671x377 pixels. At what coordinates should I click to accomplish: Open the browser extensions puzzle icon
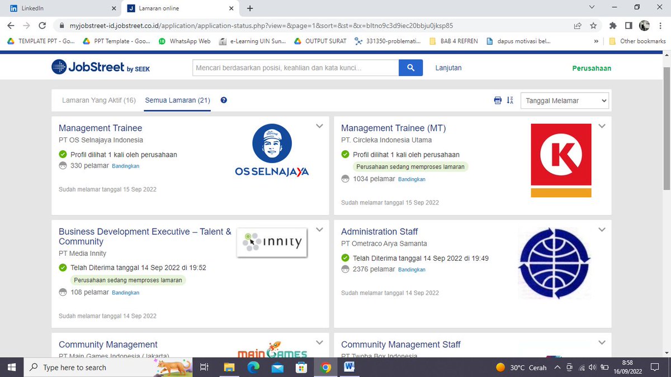click(x=613, y=26)
